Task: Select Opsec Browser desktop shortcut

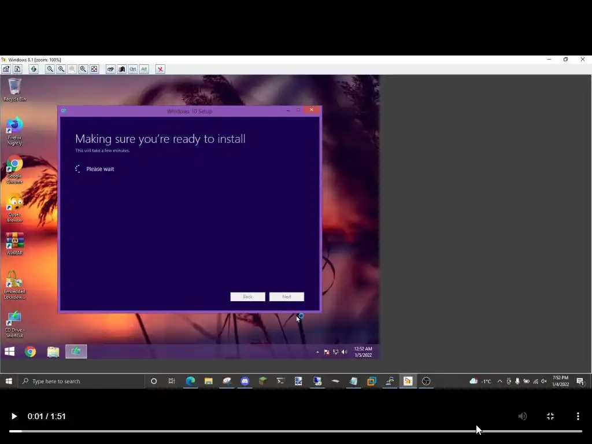Action: pos(14,208)
